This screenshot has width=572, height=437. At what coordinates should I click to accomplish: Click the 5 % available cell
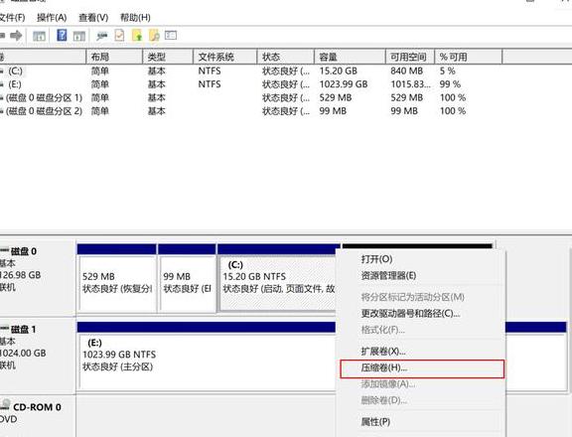[x=447, y=71]
